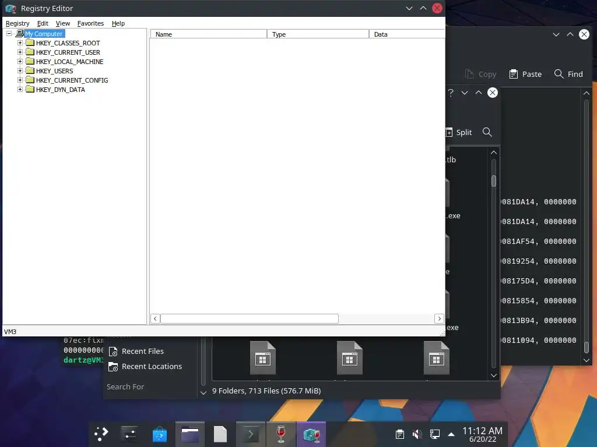Viewport: 597px width, 447px height.
Task: Click the horizontal scrollbar thumb in Registry Editor
Action: (250, 318)
